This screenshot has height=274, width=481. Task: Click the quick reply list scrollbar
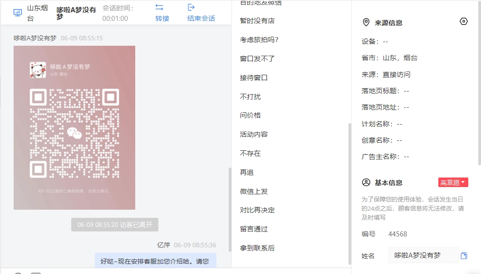pyautogui.click(x=349, y=194)
